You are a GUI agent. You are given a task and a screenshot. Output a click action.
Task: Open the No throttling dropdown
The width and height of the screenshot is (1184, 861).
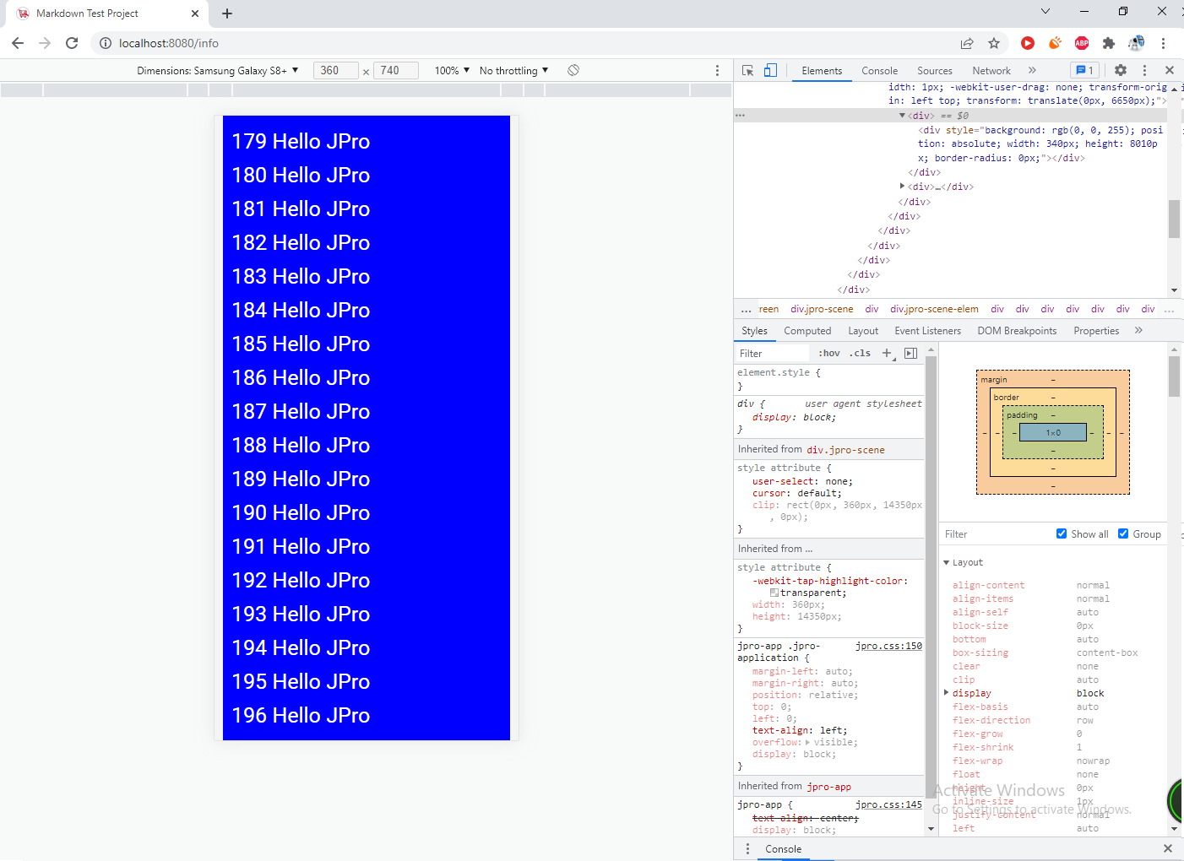(x=513, y=70)
